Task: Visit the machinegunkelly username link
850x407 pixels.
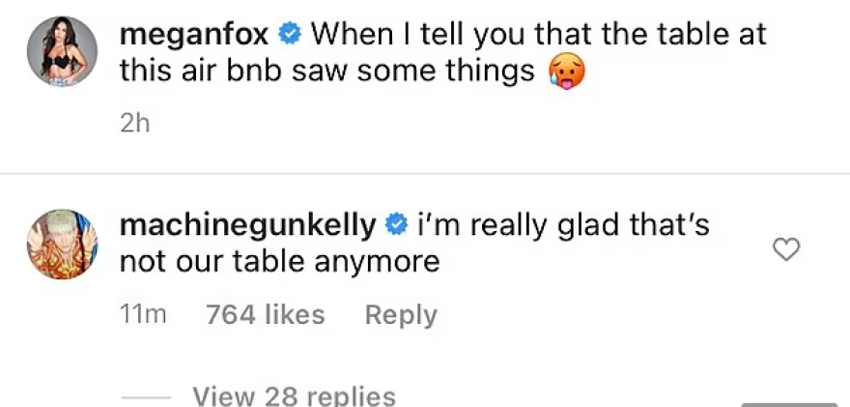Action: (247, 226)
